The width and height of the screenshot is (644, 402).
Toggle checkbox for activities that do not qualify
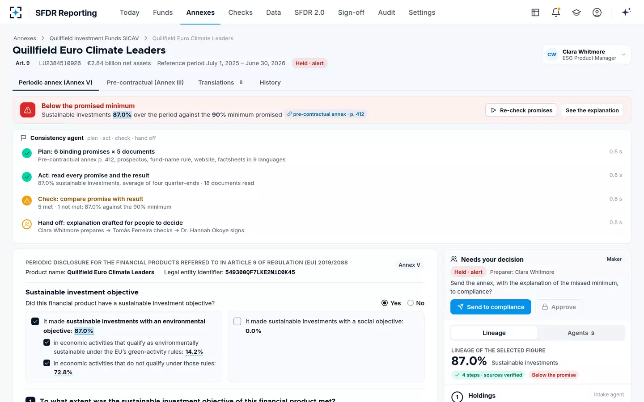[x=47, y=363]
